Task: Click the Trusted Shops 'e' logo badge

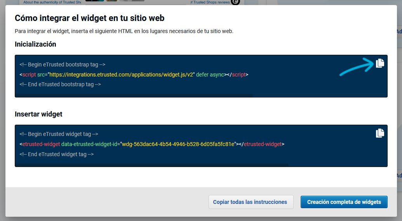Action: [235, 2]
